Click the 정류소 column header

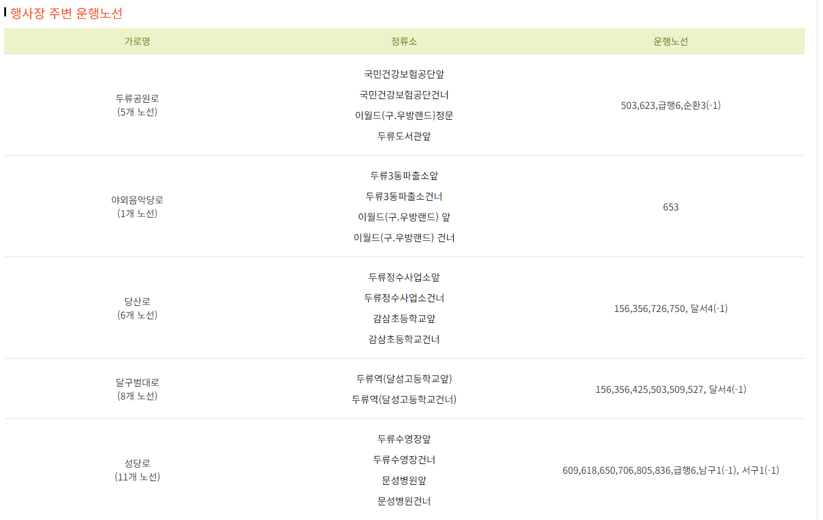click(x=404, y=41)
